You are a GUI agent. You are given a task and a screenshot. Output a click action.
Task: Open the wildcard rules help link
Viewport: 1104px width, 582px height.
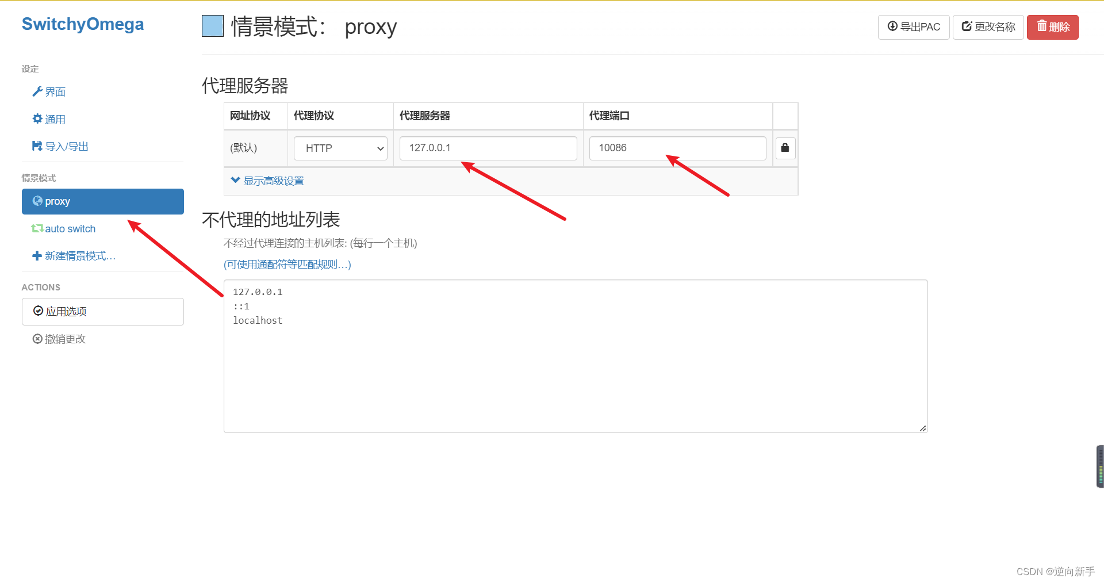pos(287,265)
